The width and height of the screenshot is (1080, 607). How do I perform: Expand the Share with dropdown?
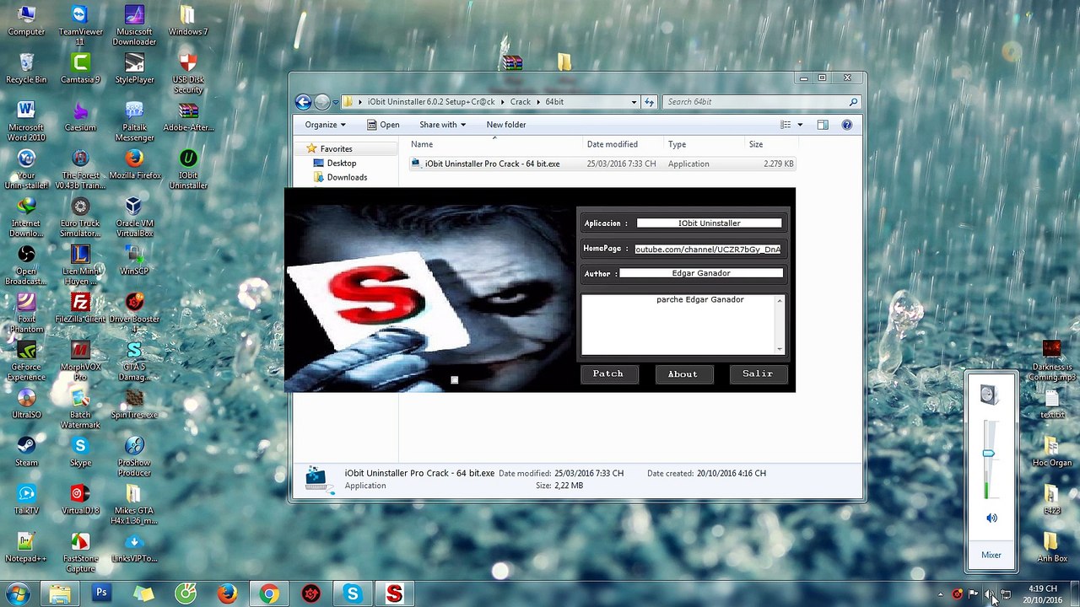pyautogui.click(x=442, y=125)
